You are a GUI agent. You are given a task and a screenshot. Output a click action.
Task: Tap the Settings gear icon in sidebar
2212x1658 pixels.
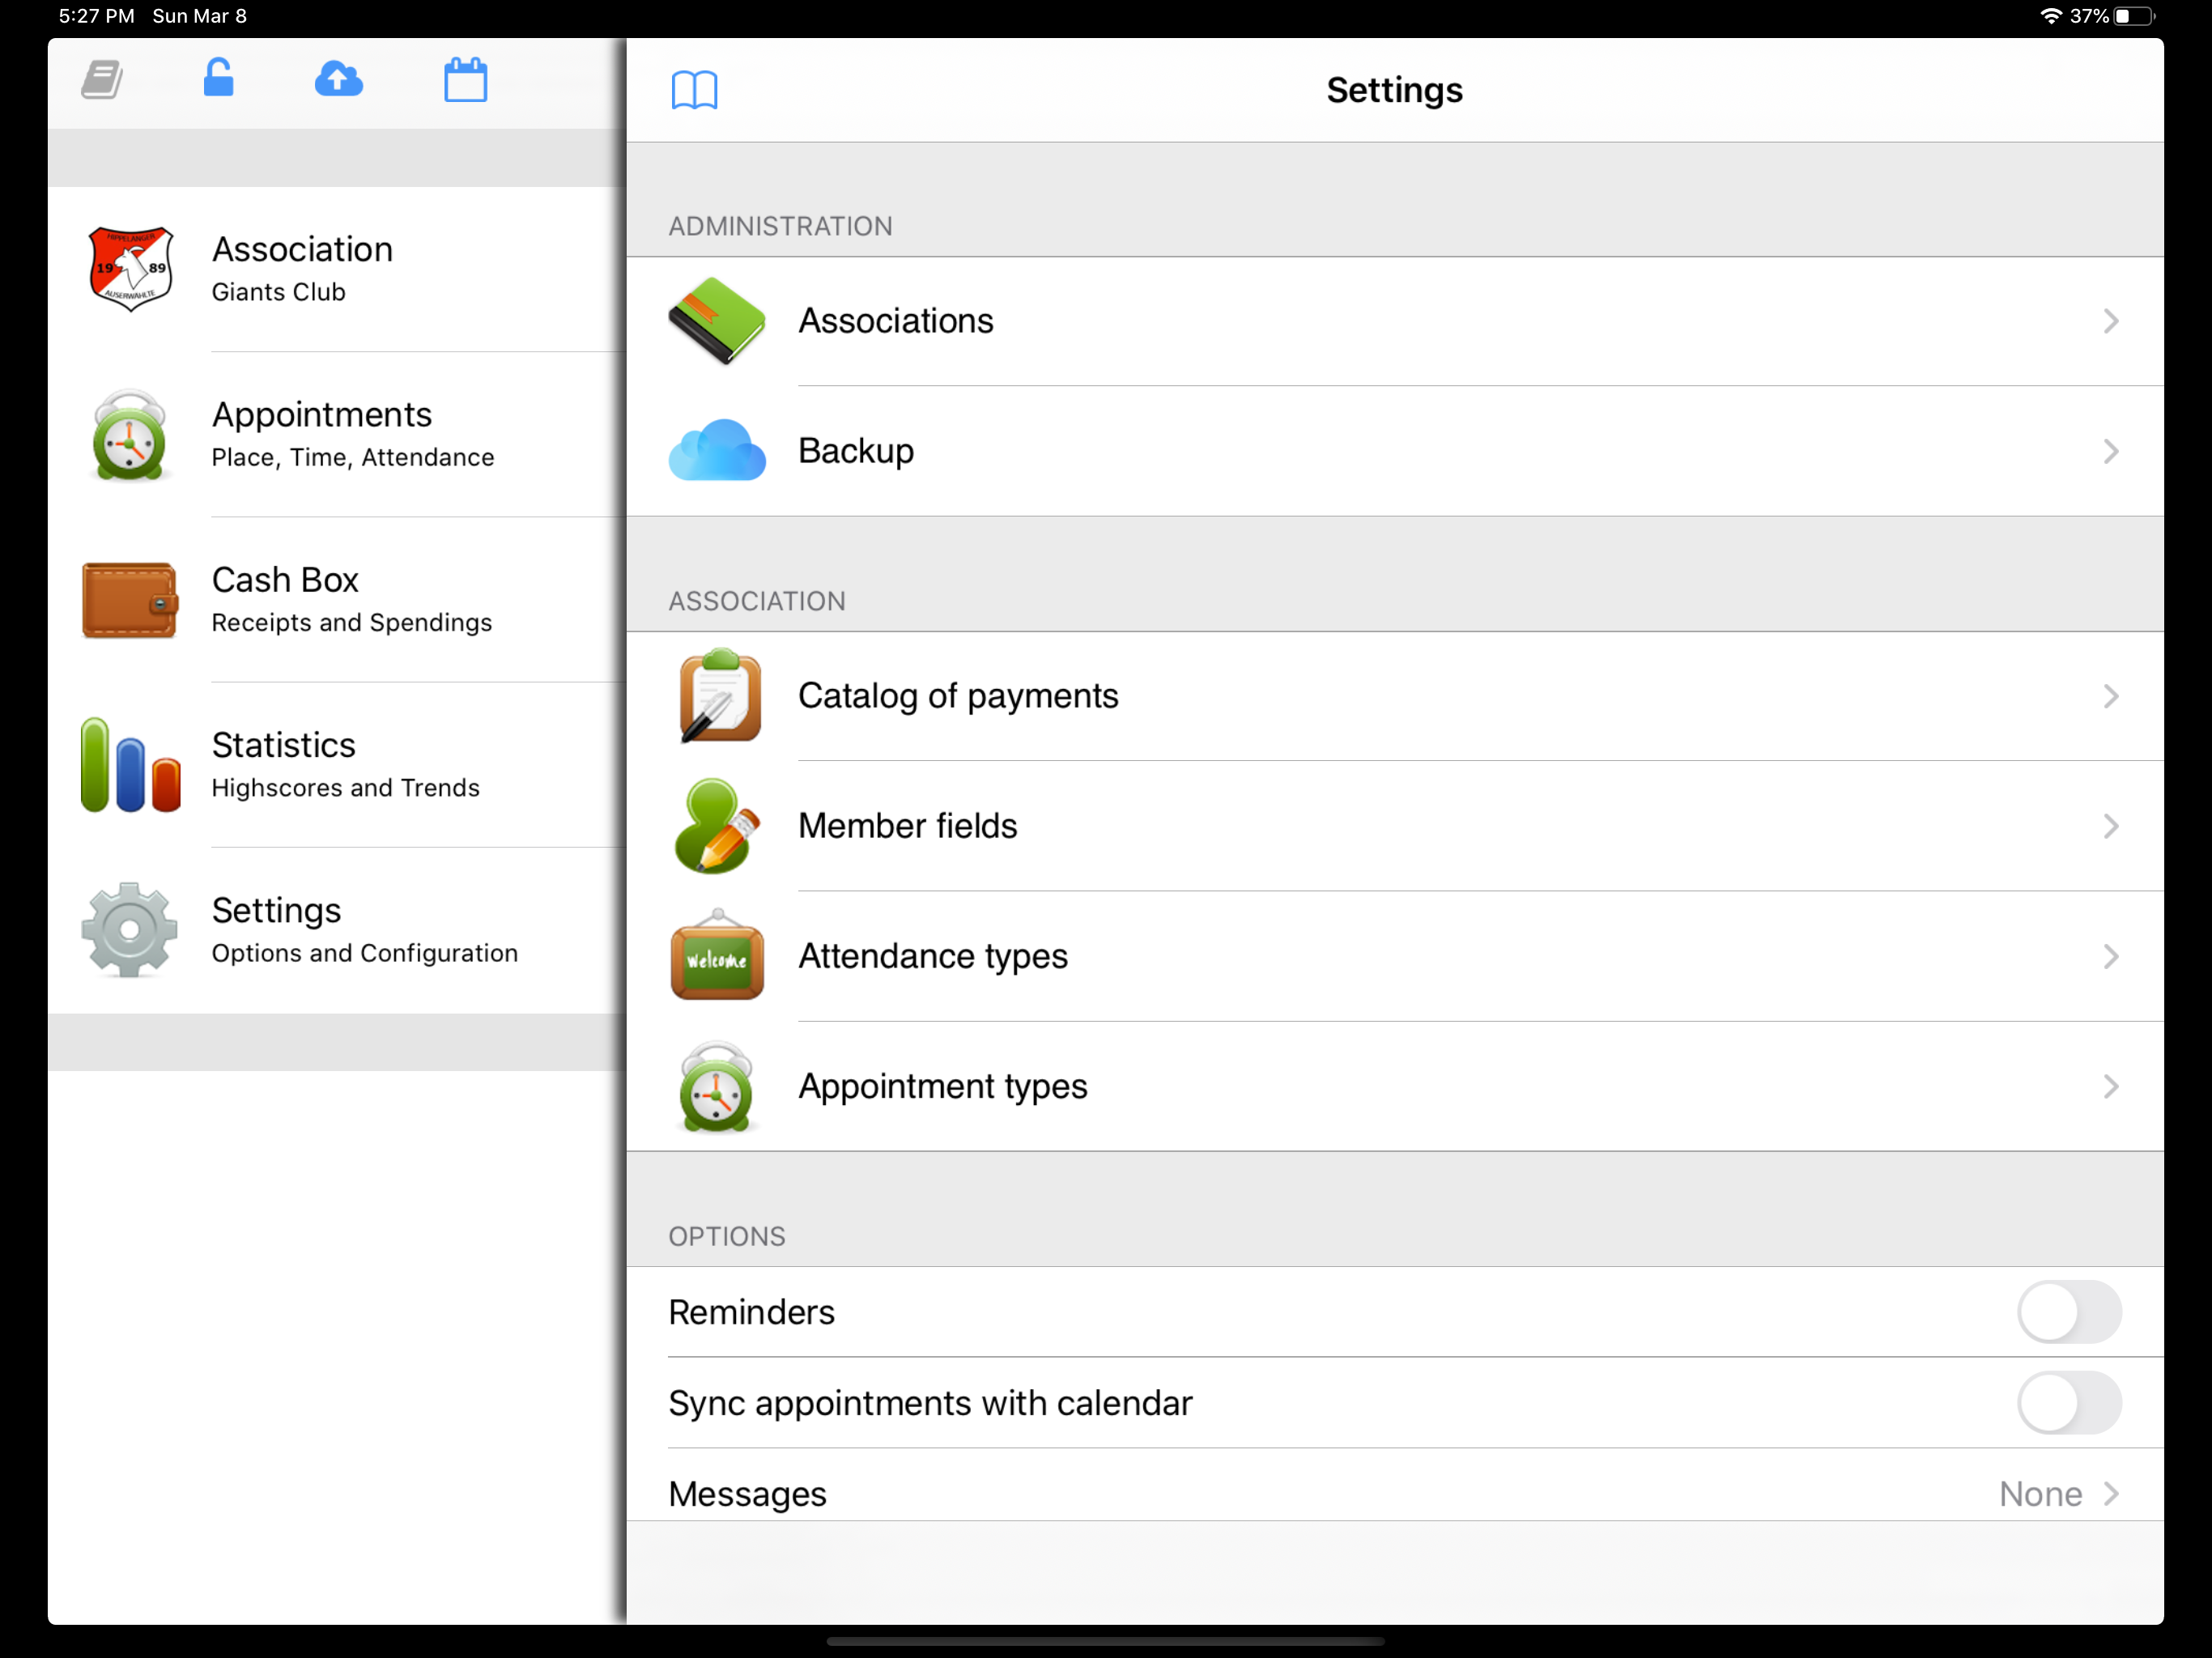tap(130, 930)
